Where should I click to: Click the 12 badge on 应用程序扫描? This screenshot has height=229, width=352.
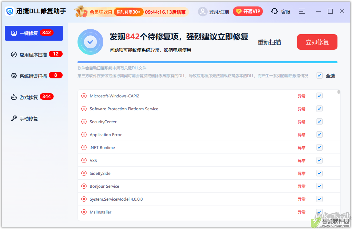point(56,54)
